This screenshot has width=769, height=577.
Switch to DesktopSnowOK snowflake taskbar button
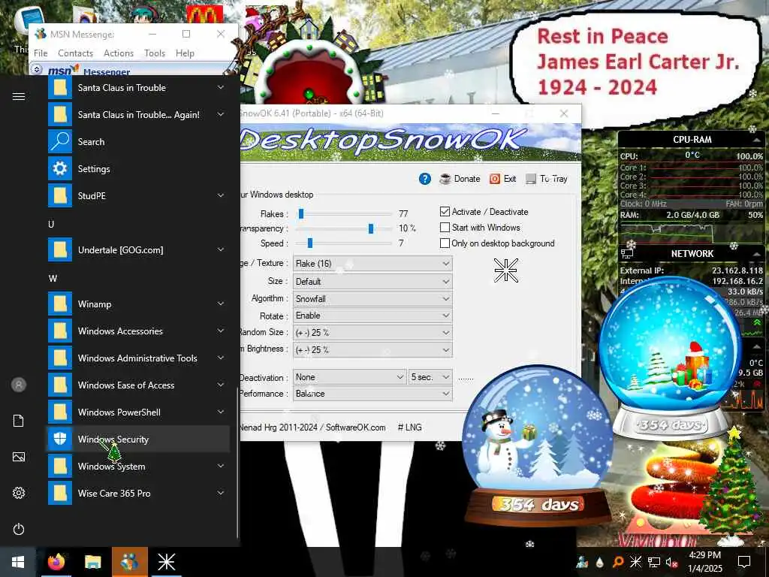coord(166,562)
